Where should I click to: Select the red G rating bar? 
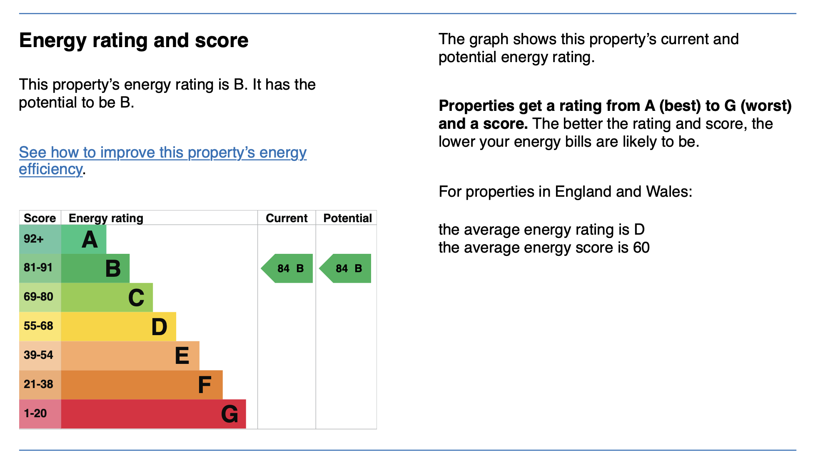point(154,414)
